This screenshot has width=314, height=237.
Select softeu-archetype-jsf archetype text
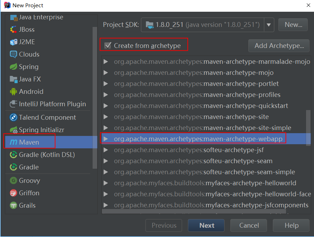tap(189, 150)
